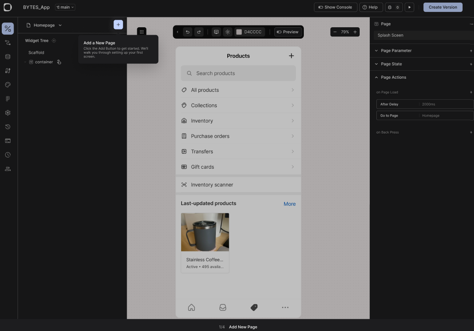Open the Collections row
Screen dimensions: 474x331
coord(238,105)
